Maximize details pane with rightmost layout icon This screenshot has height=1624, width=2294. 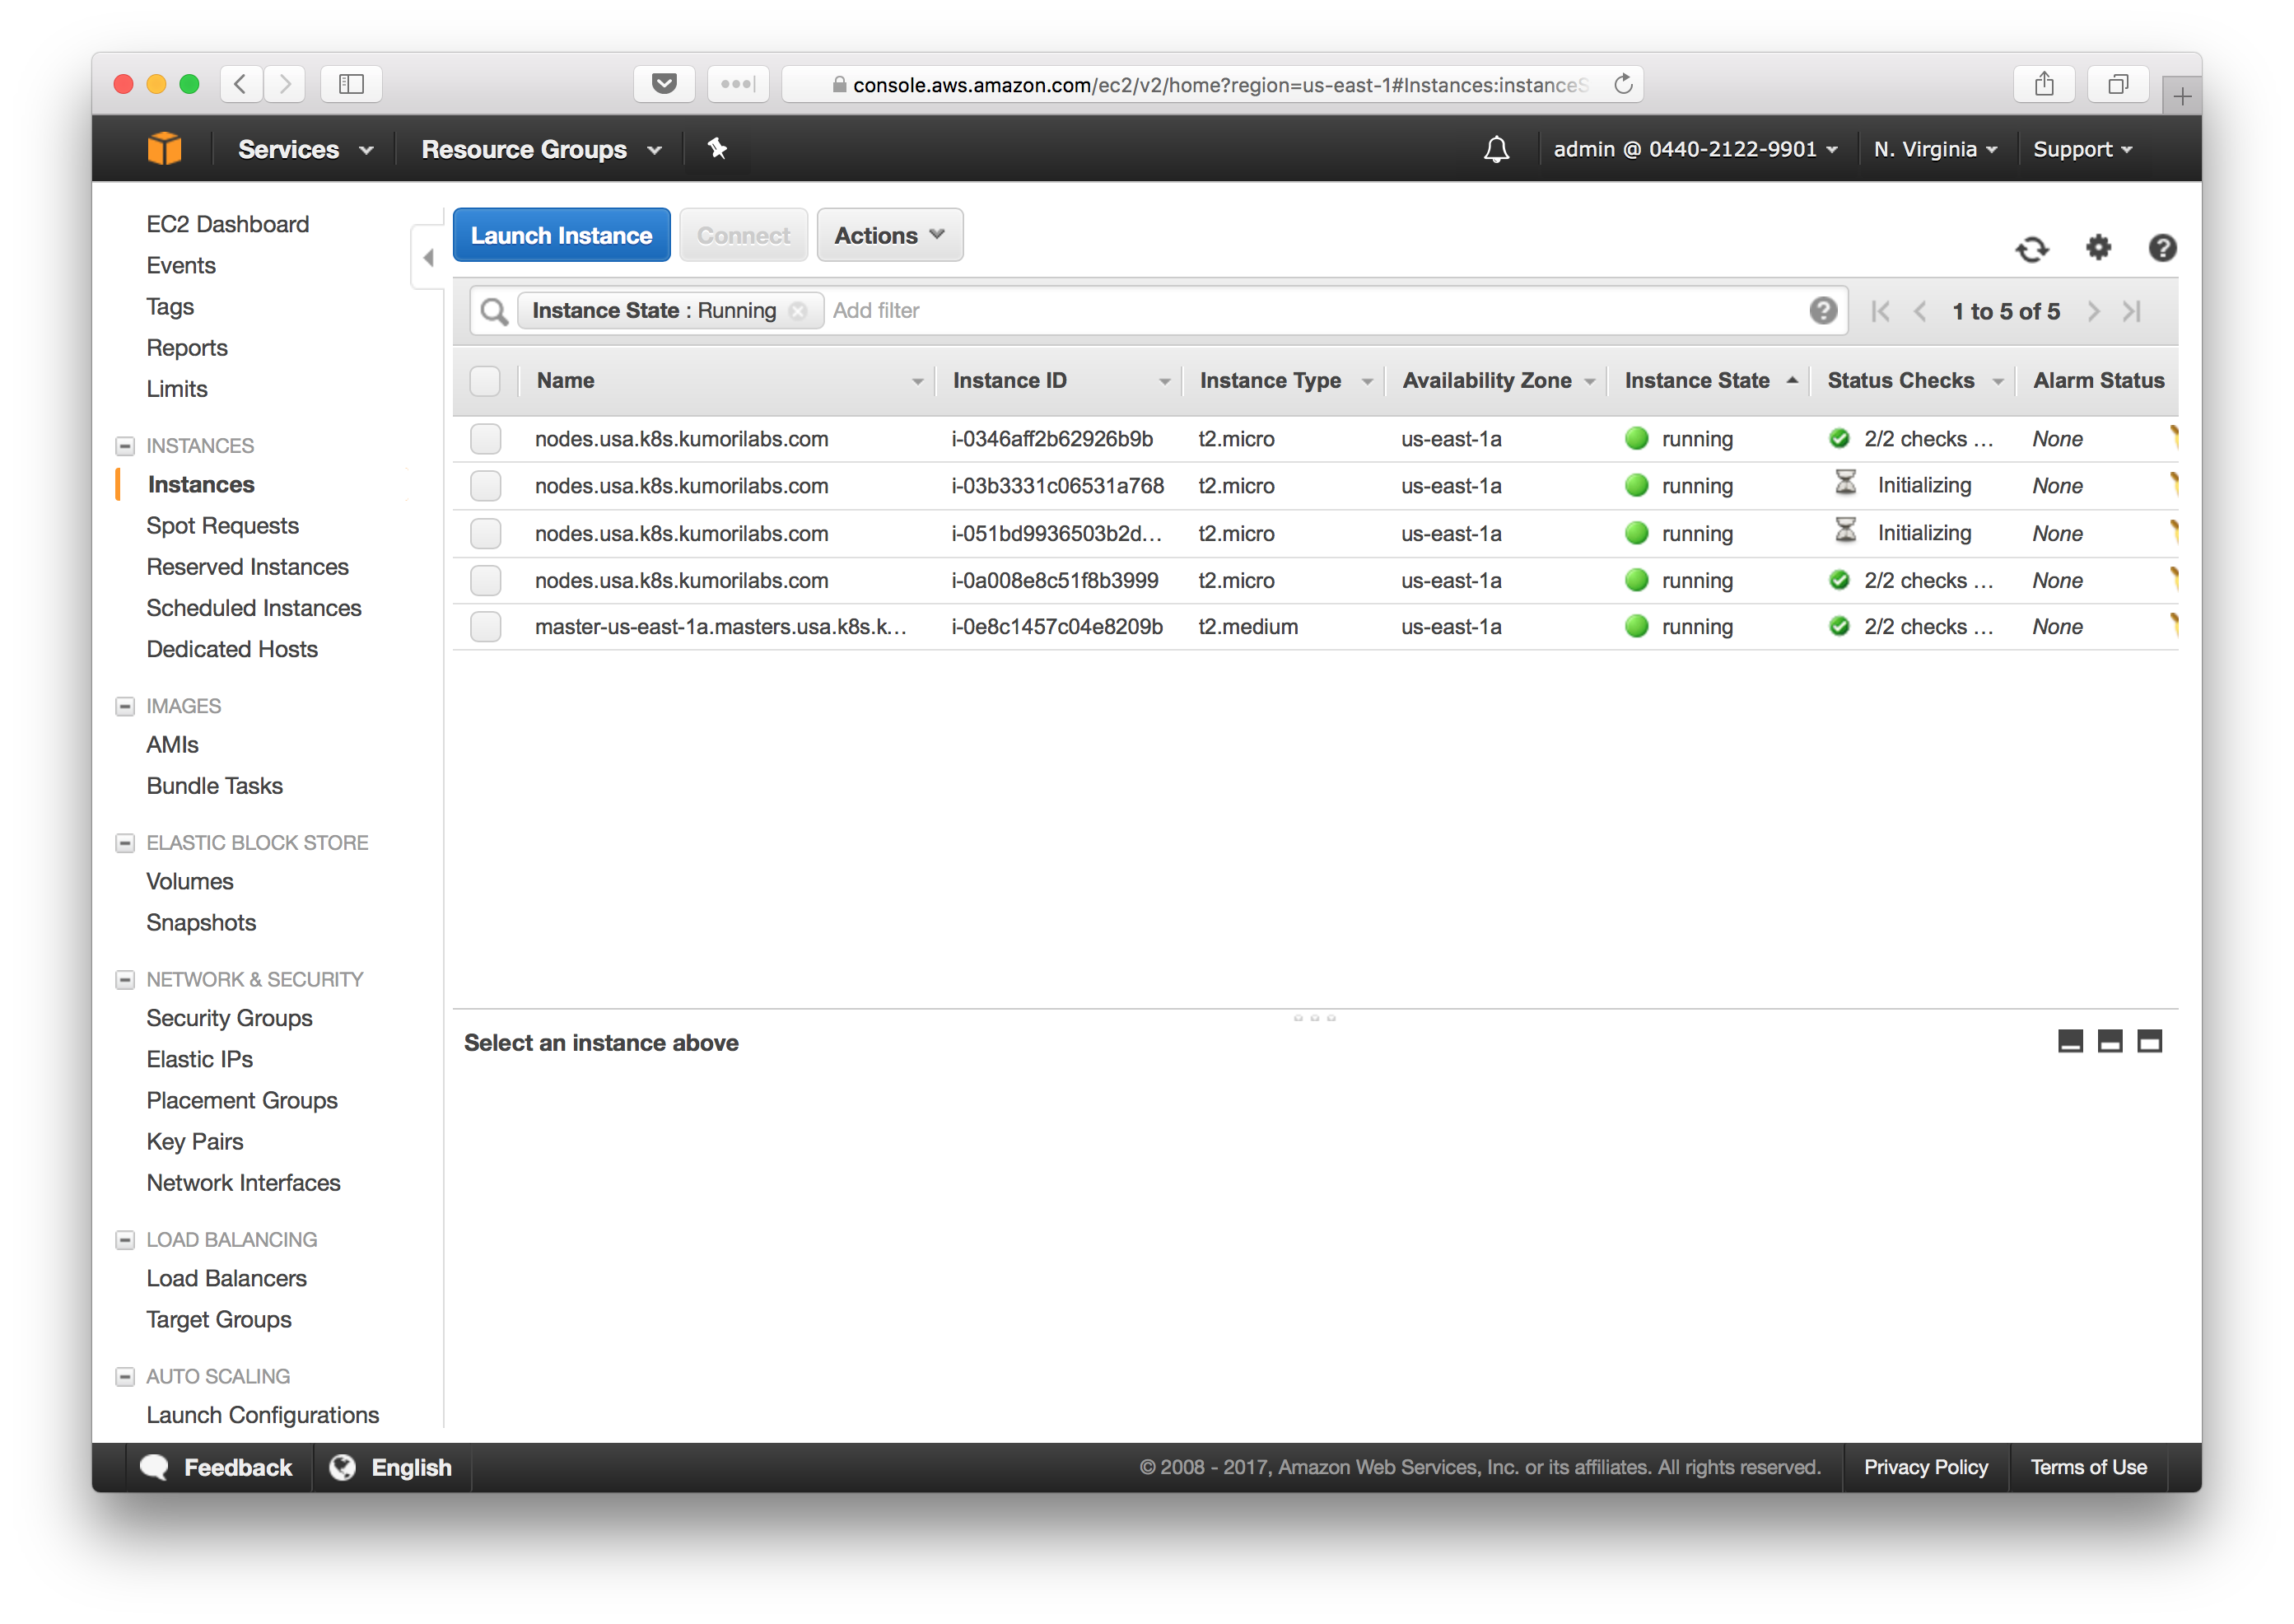pos(2149,1041)
